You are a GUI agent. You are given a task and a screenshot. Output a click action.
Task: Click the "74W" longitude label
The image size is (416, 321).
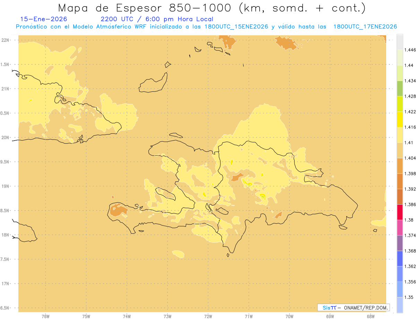(127, 316)
